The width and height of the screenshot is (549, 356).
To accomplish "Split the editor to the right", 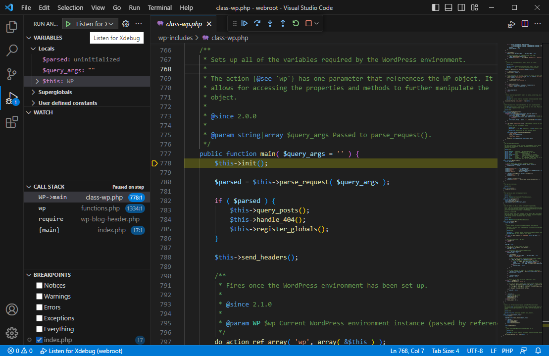I will tap(525, 24).
